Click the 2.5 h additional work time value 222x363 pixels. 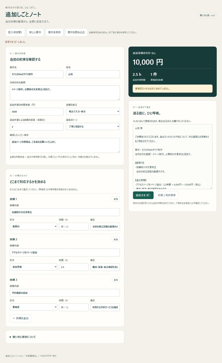point(137,74)
